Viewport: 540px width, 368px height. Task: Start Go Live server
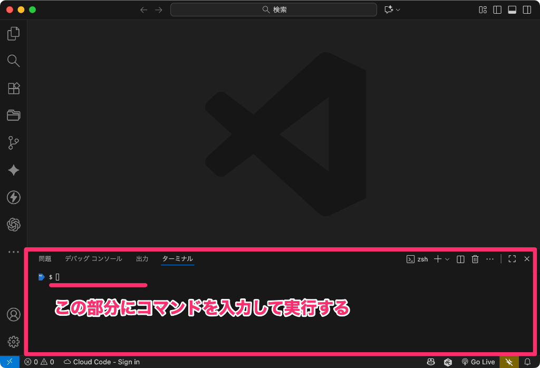tap(478, 362)
